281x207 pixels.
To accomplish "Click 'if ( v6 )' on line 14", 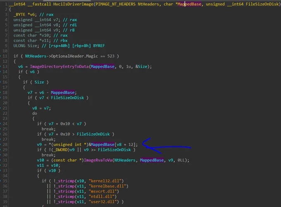I will [x=29, y=72].
